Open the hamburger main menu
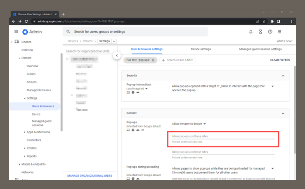305x189 pixels. click(x=16, y=32)
